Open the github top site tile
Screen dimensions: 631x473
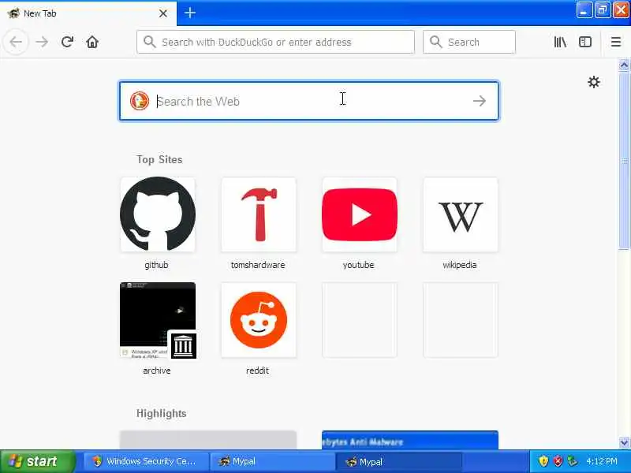tap(158, 214)
